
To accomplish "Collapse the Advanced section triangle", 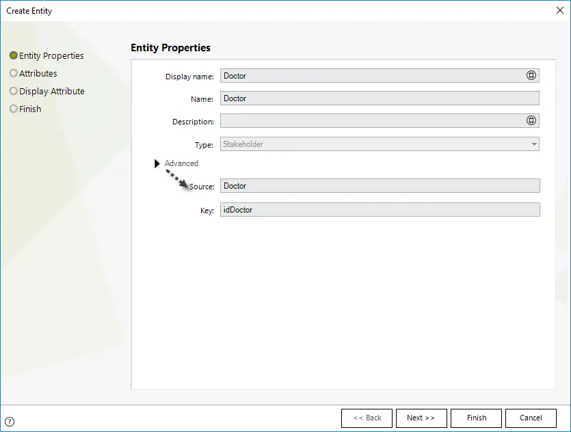I will coord(157,163).
